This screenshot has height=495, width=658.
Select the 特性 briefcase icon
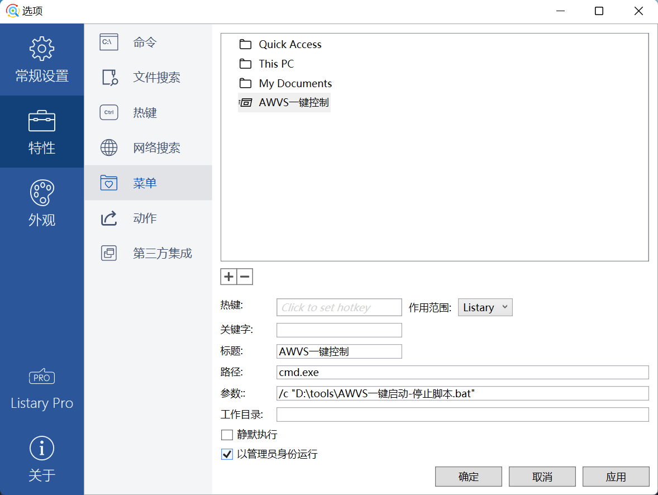coord(41,121)
